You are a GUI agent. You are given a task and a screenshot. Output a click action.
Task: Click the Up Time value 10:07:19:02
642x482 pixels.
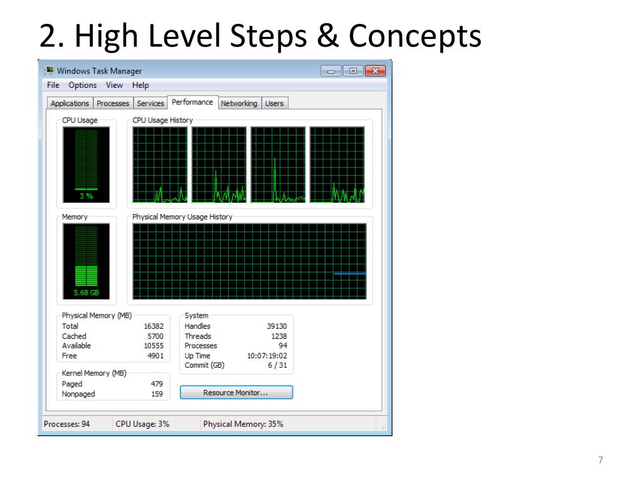(x=267, y=356)
